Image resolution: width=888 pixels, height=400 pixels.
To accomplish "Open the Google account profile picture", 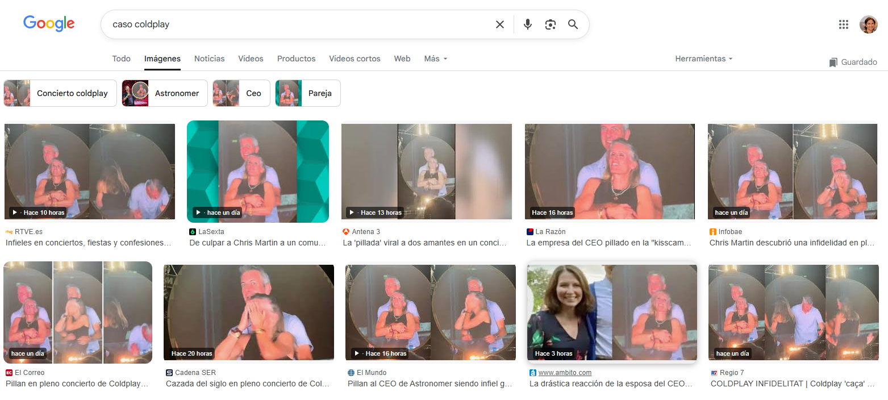I will [x=868, y=24].
